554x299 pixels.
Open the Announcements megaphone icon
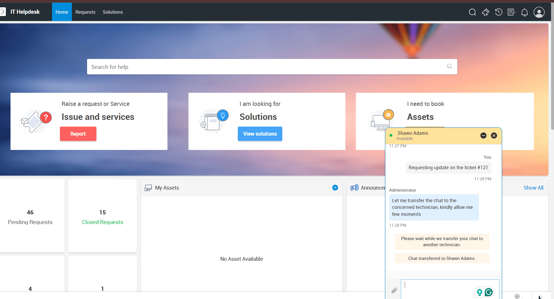(354, 188)
